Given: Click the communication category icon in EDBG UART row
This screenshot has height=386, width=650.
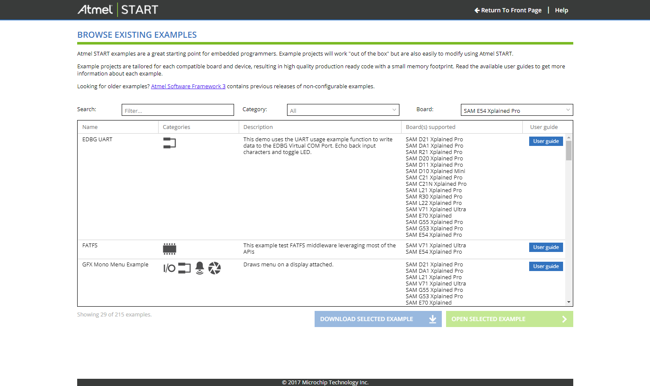Looking at the screenshot, I should 170,143.
